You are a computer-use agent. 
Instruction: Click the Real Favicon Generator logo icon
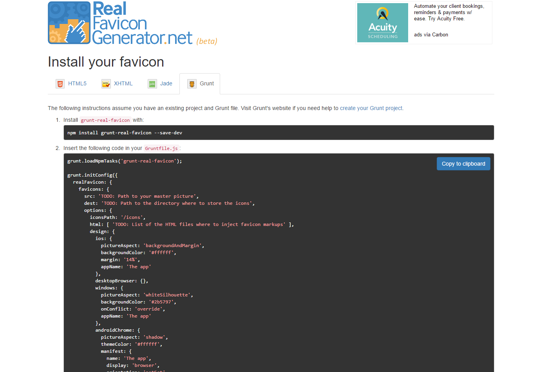[x=69, y=23]
